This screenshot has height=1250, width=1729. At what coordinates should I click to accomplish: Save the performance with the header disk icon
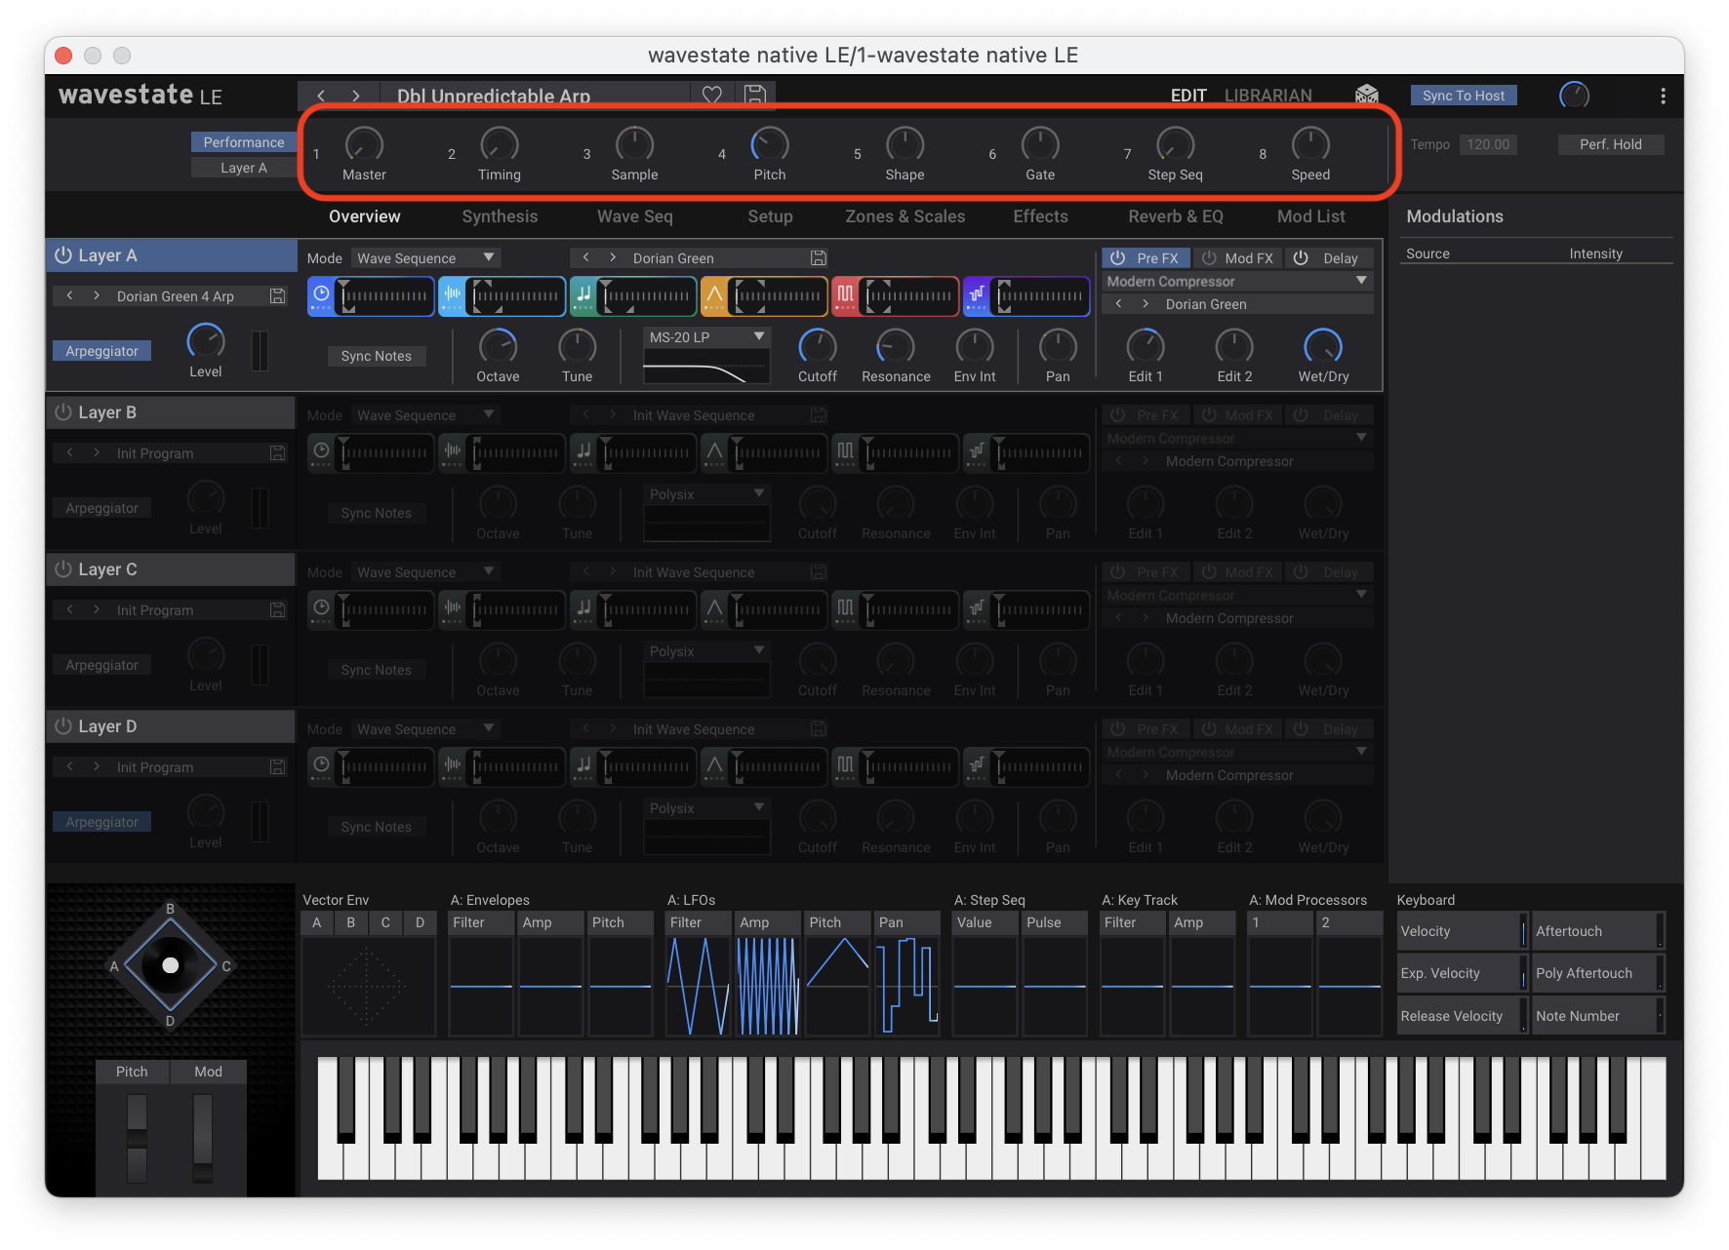(x=755, y=96)
